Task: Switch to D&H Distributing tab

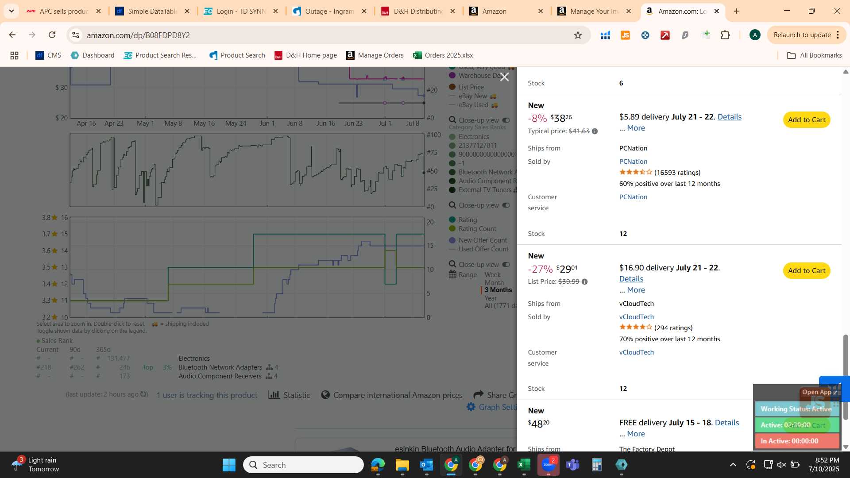Action: [x=418, y=11]
